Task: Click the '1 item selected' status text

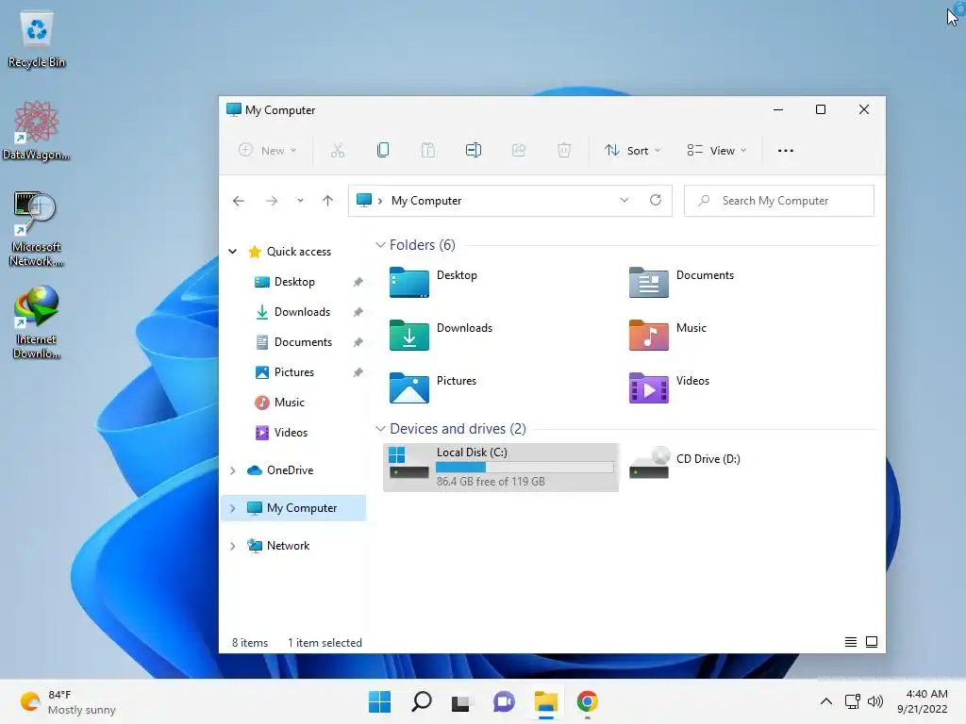Action: (x=325, y=643)
